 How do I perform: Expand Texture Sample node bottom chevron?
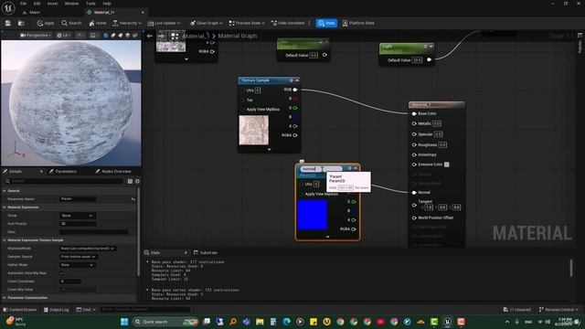coord(269,149)
